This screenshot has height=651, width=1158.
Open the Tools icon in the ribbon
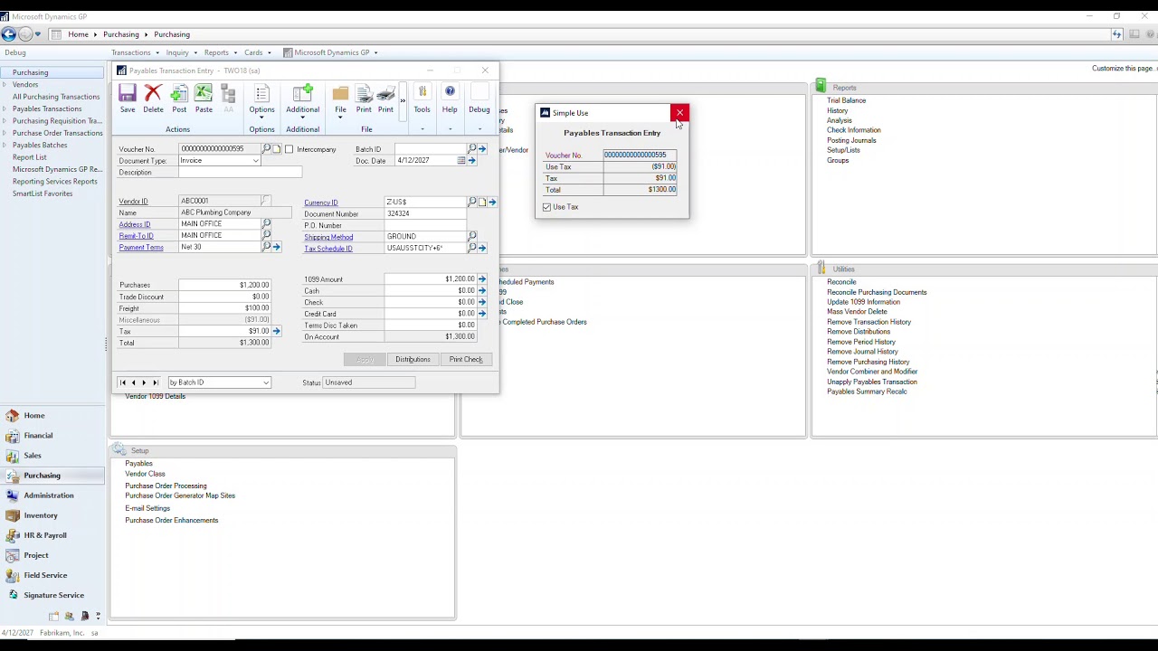coord(422,93)
